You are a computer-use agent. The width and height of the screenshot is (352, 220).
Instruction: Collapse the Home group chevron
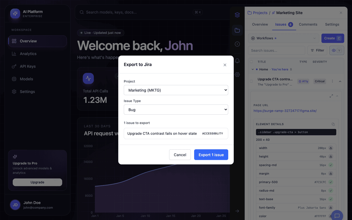pos(253,70)
